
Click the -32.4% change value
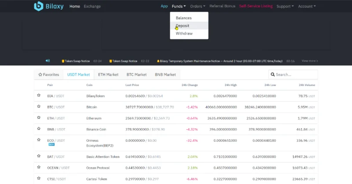pyautogui.click(x=192, y=141)
